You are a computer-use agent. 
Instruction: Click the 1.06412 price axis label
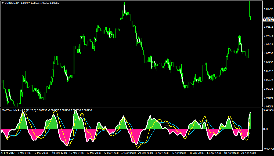pos(269,71)
